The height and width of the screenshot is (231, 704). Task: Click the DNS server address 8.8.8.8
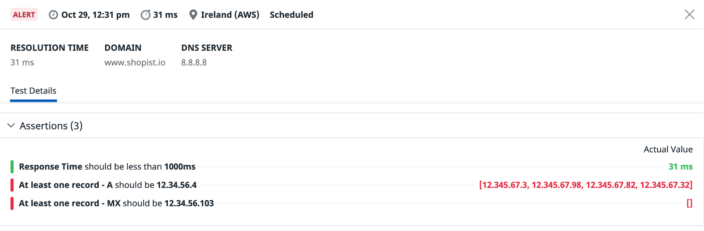tap(194, 62)
